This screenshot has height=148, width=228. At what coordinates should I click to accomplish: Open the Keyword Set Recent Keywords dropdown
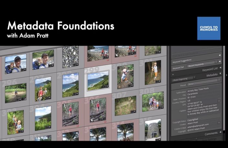point(202,64)
